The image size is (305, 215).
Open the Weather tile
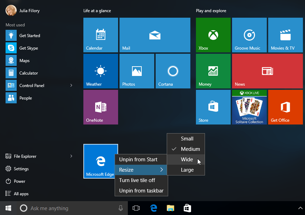tap(100, 71)
